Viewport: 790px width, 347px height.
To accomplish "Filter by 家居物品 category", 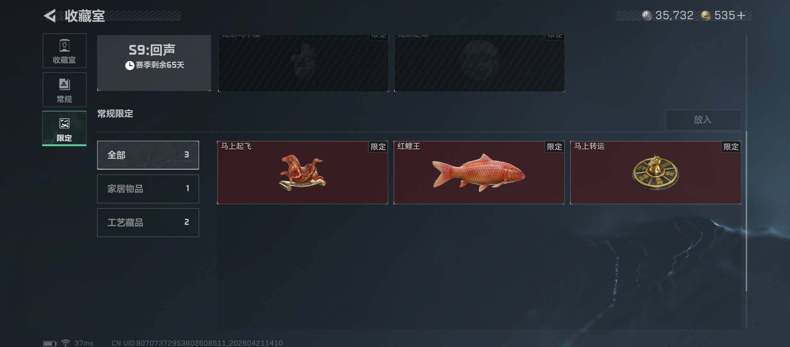I will 148,189.
